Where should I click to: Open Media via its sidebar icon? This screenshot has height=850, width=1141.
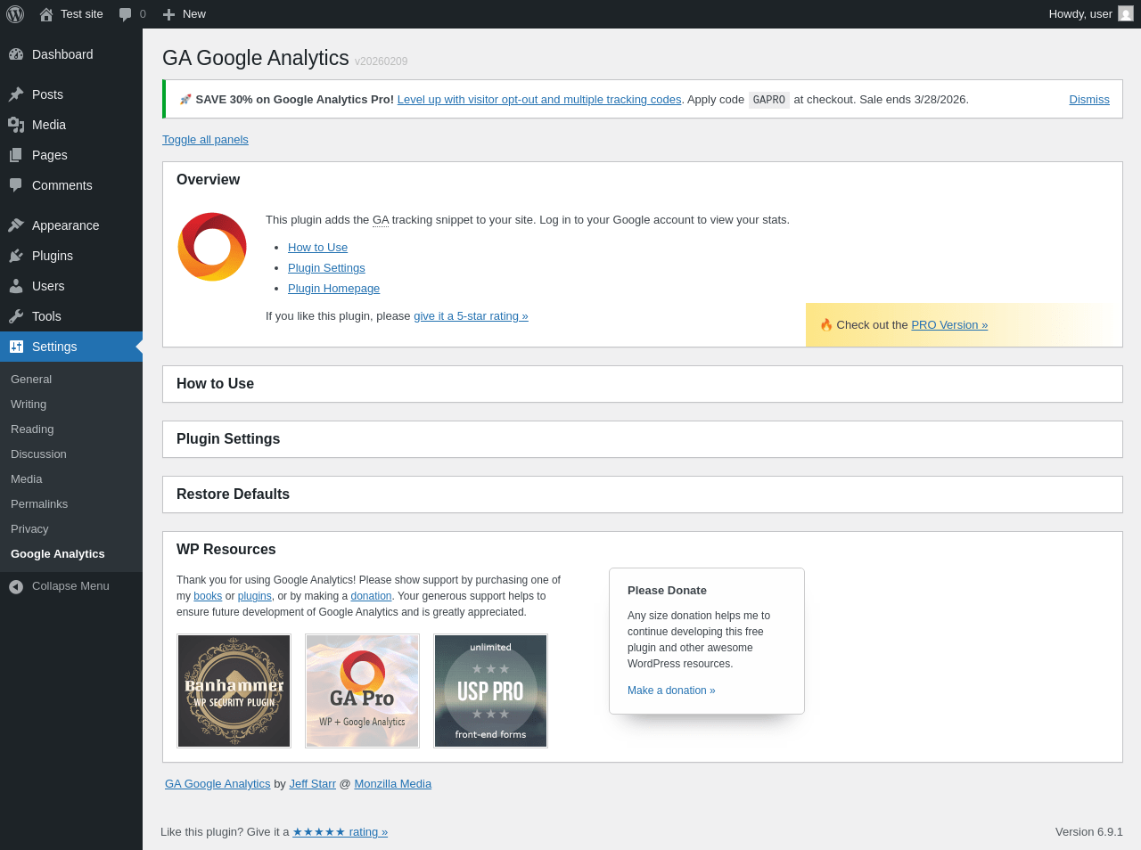pos(16,125)
